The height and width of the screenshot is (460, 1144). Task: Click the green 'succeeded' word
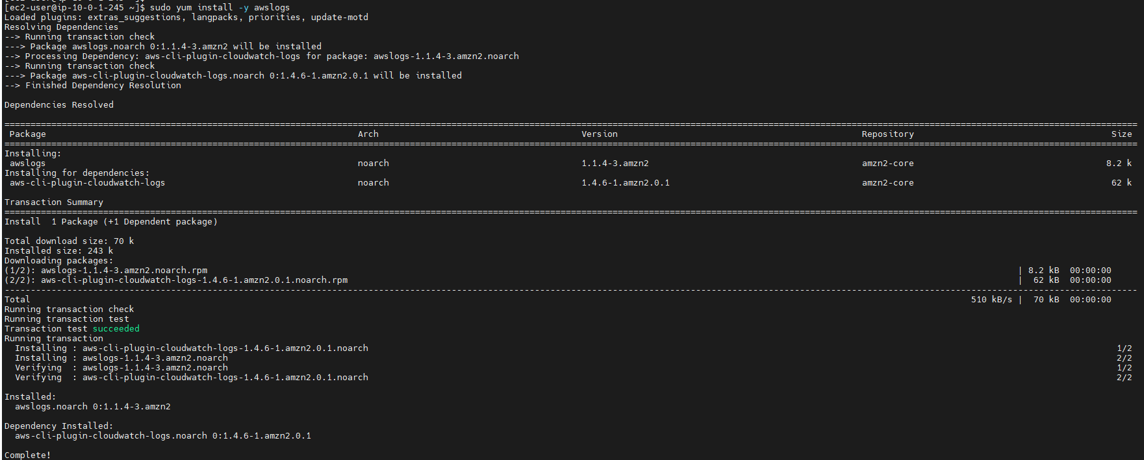click(116, 329)
